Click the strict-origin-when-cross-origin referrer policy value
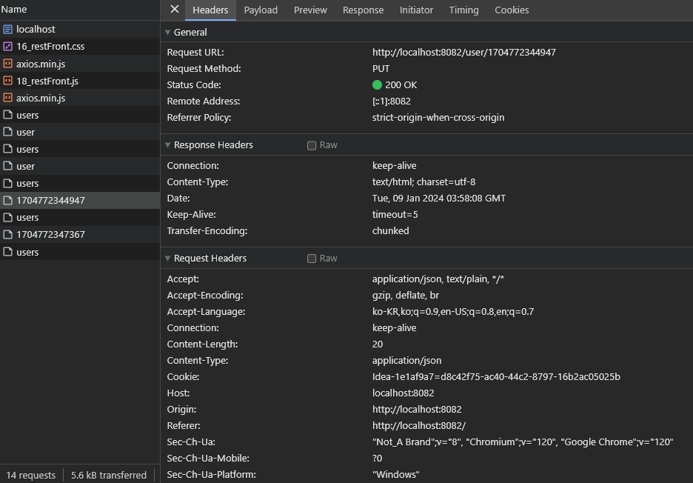Image resolution: width=693 pixels, height=483 pixels. click(x=438, y=118)
